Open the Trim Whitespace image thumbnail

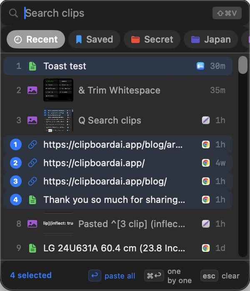point(58,90)
